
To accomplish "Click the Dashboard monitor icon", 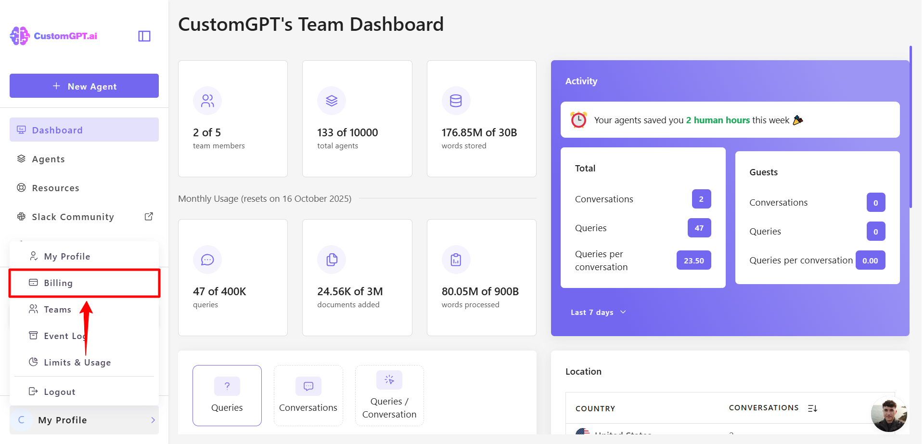I will [x=21, y=130].
